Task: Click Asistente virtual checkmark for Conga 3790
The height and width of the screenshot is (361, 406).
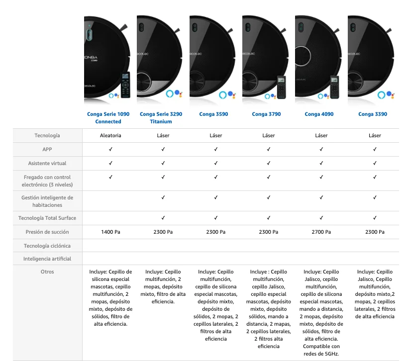Action: [x=269, y=163]
